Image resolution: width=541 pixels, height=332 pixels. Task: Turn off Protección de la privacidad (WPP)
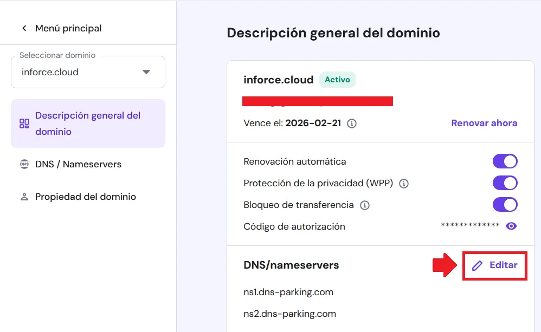pyautogui.click(x=505, y=183)
